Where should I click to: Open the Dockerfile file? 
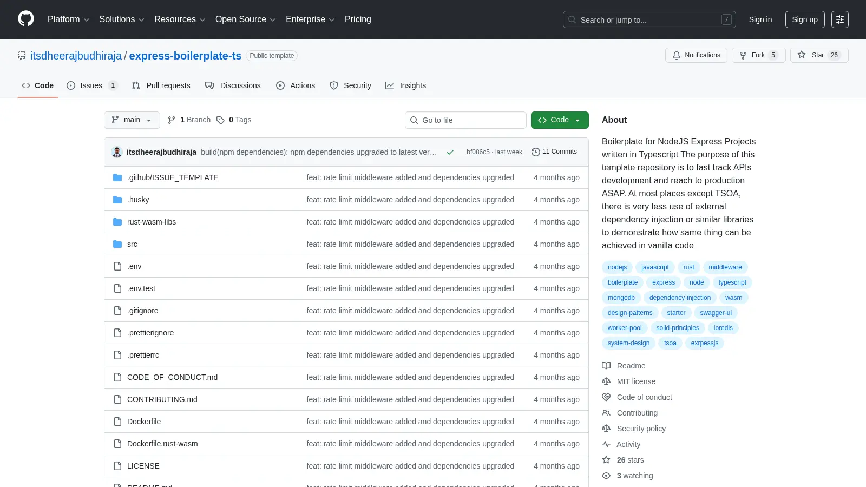click(x=144, y=422)
